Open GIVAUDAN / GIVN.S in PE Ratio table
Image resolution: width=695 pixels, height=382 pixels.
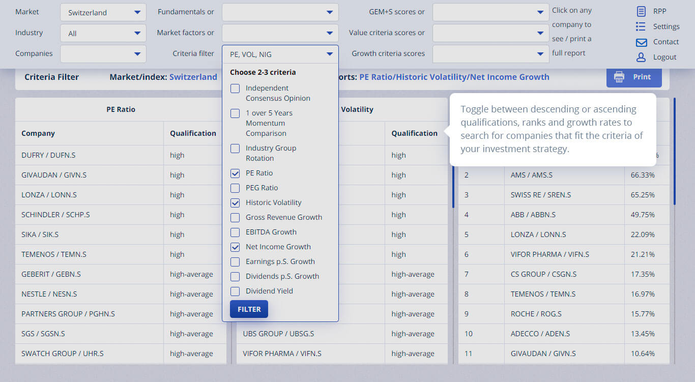tap(54, 175)
